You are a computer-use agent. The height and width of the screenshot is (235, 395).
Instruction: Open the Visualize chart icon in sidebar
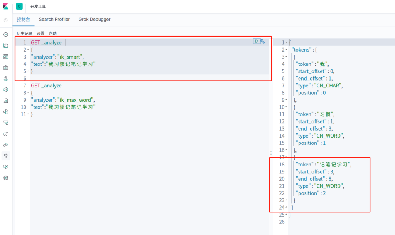tap(6, 45)
